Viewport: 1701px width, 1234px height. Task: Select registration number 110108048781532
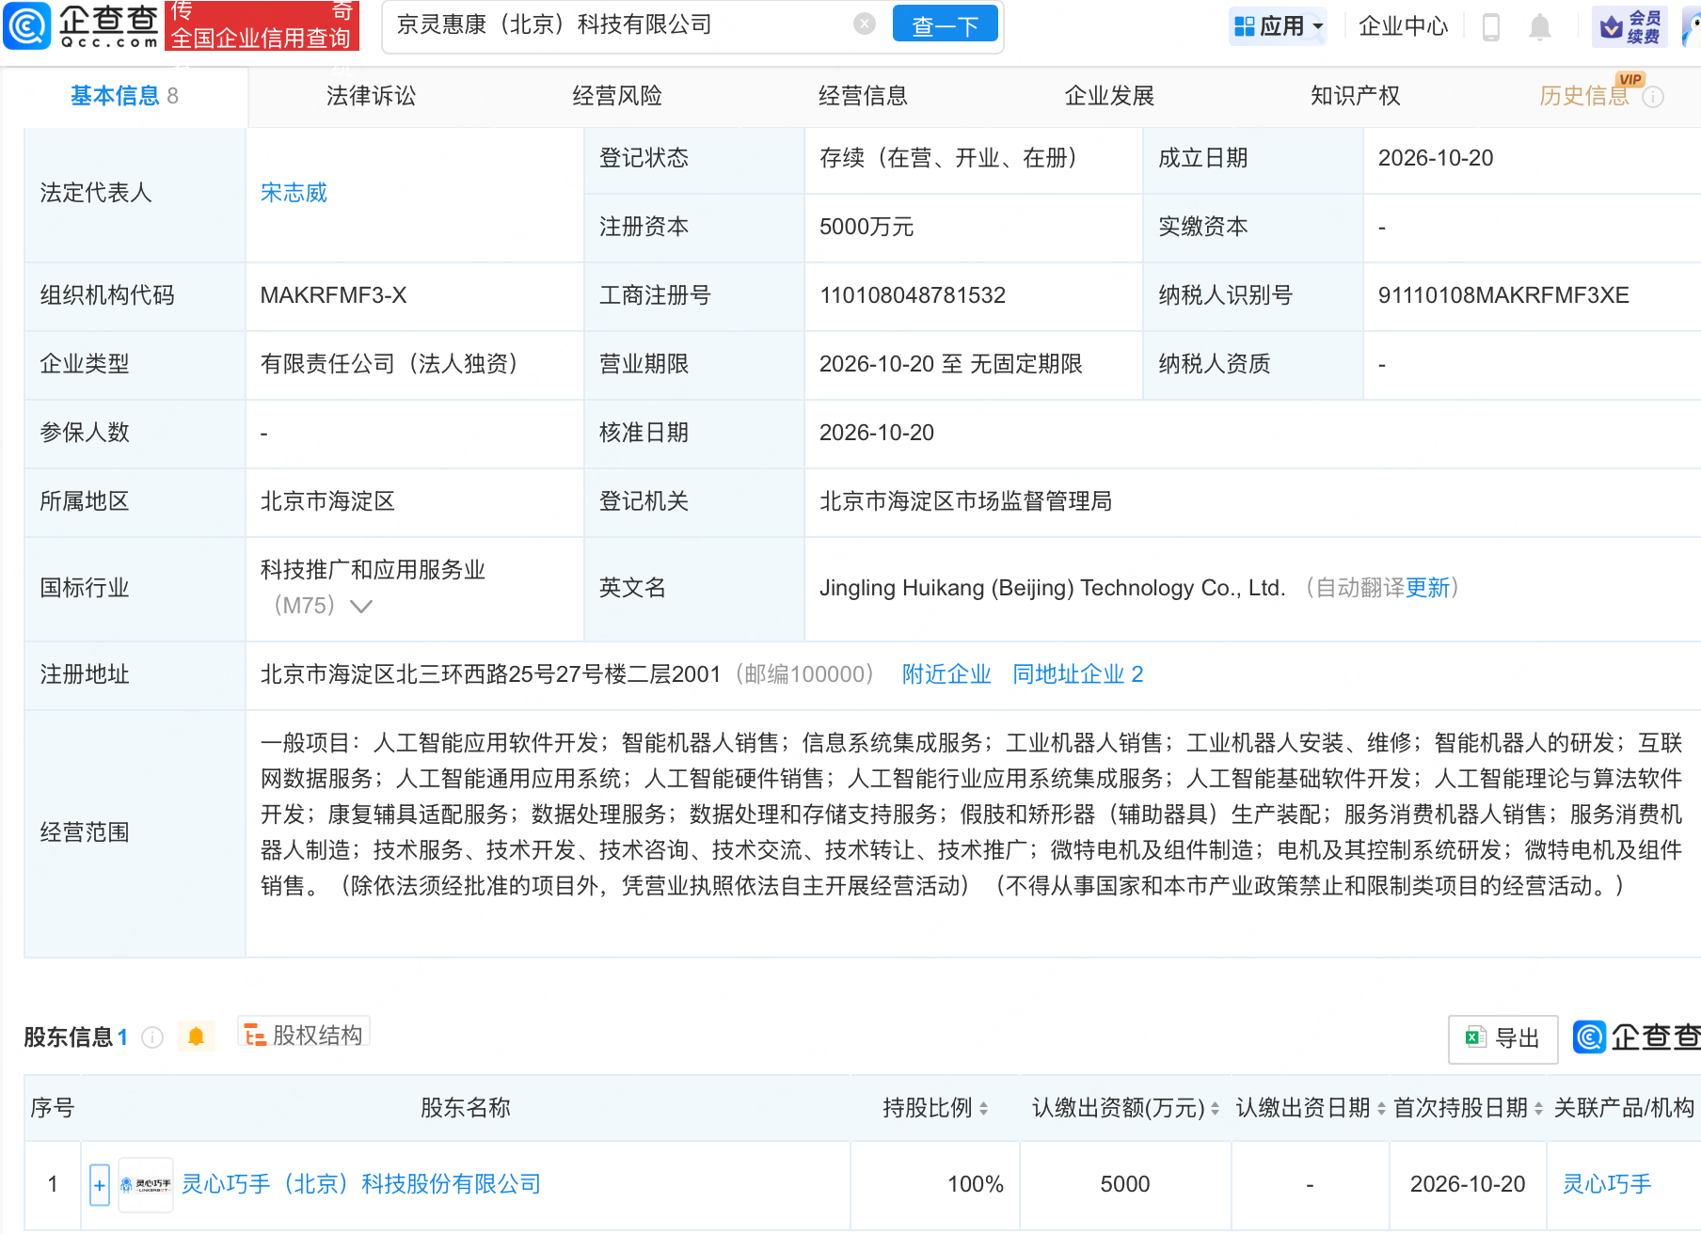[x=913, y=295]
